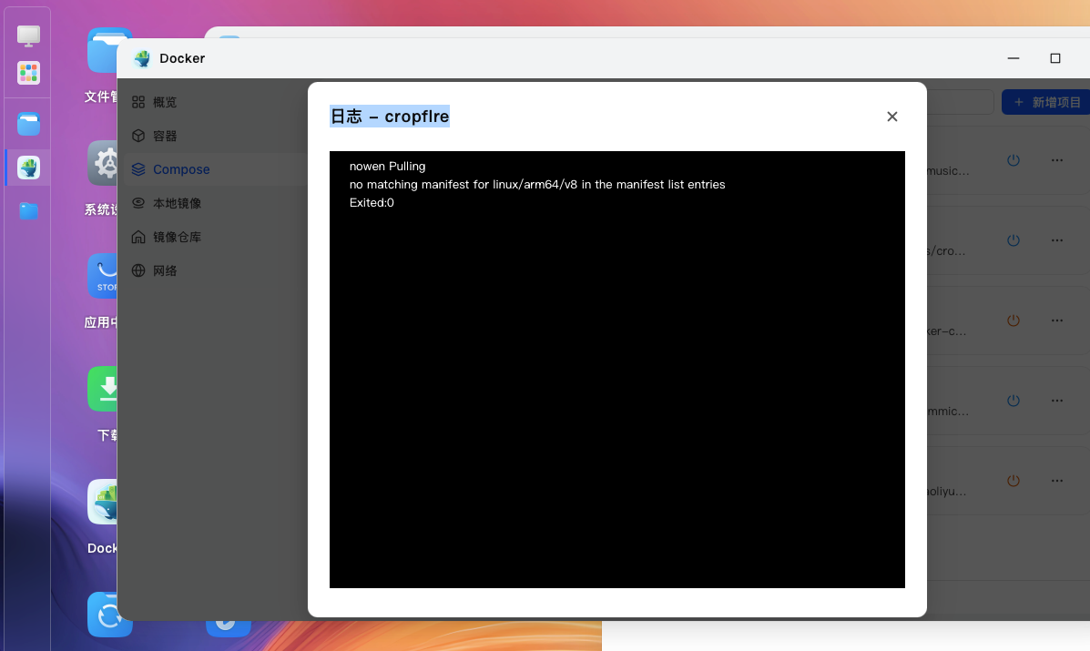This screenshot has height=651, width=1090.
Task: Click 新增项目 add project button
Action: tap(1045, 102)
